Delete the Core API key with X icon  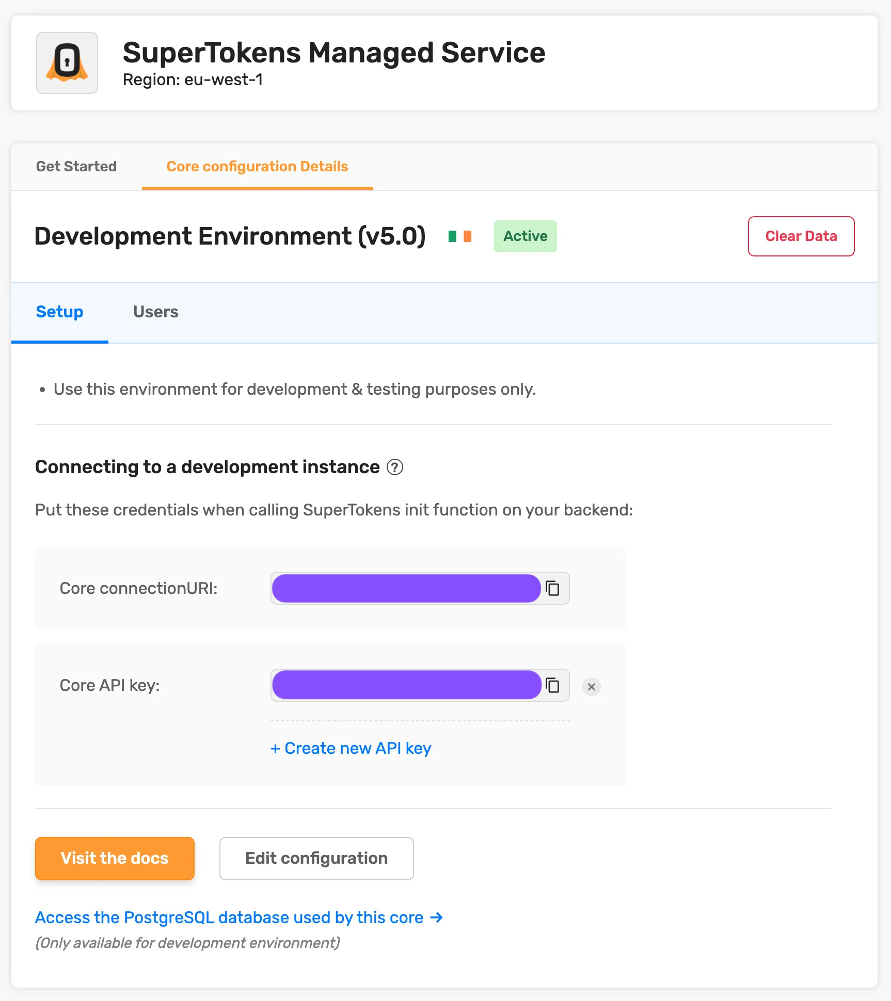(x=592, y=687)
